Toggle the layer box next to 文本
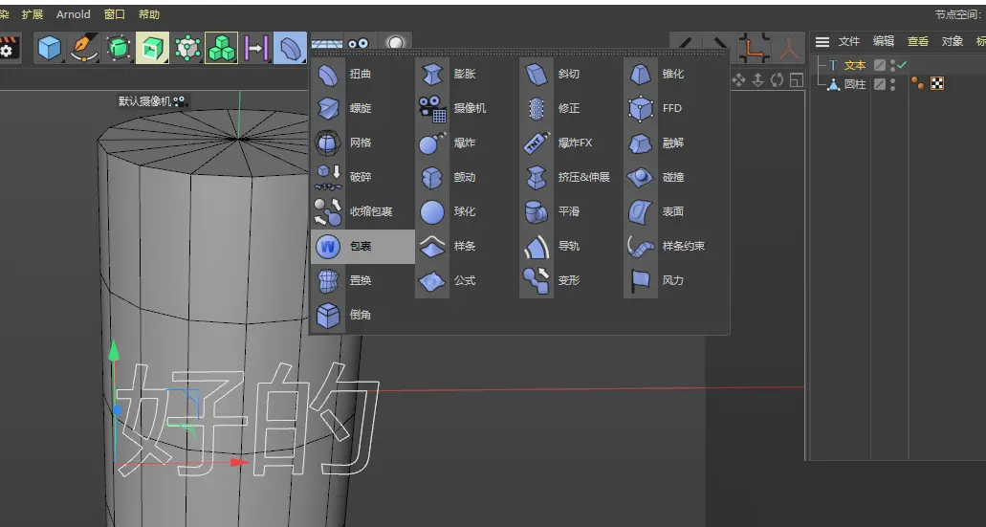 880,65
